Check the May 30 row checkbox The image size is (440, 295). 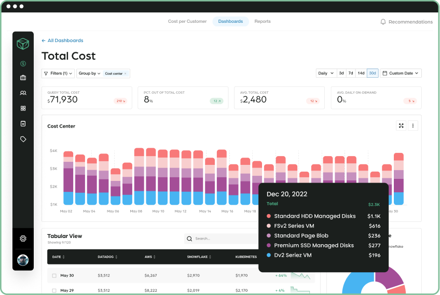click(54, 275)
